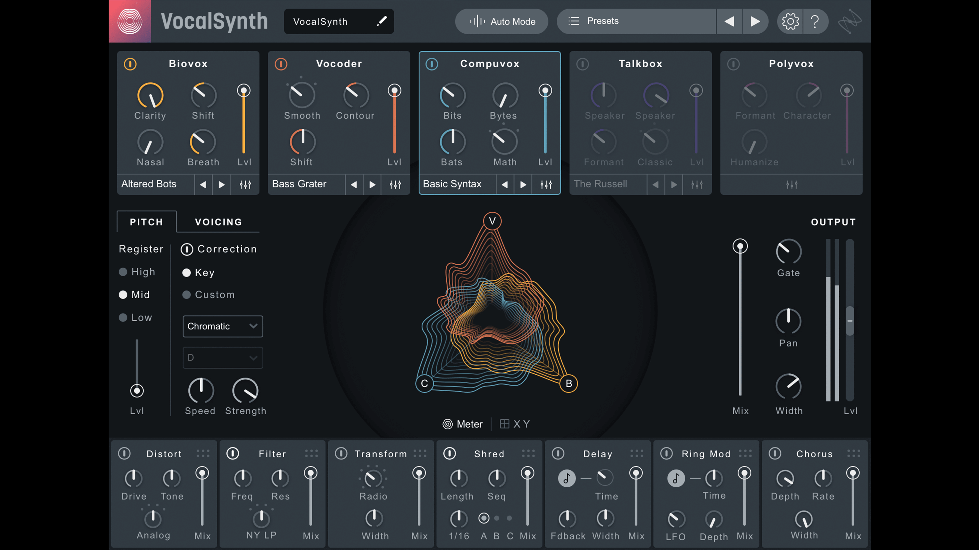Toggle the Vocoder module power
The image size is (979, 550).
281,64
